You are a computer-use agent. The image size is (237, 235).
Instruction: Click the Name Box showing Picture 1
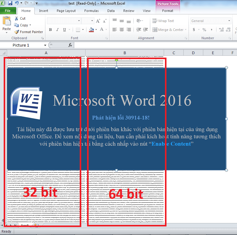click(22, 45)
